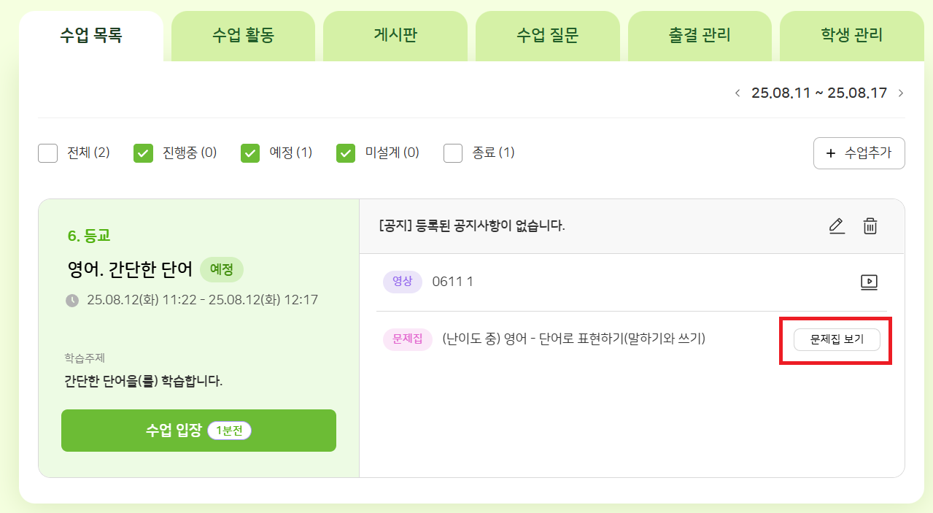Uncheck the 예정 (1) filter
Viewport: 933px width, 513px height.
[250, 153]
